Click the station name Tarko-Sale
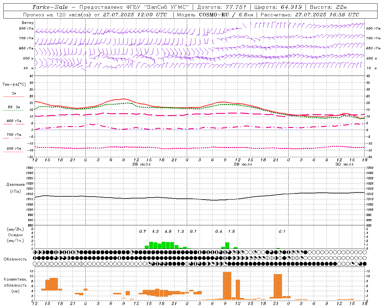This screenshot has width=382, height=306. pyautogui.click(x=50, y=7)
